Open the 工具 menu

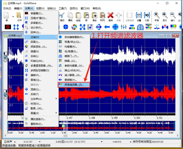click(63, 8)
